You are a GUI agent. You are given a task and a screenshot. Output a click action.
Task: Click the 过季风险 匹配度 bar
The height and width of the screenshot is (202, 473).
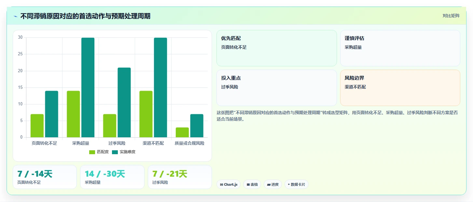(110, 126)
